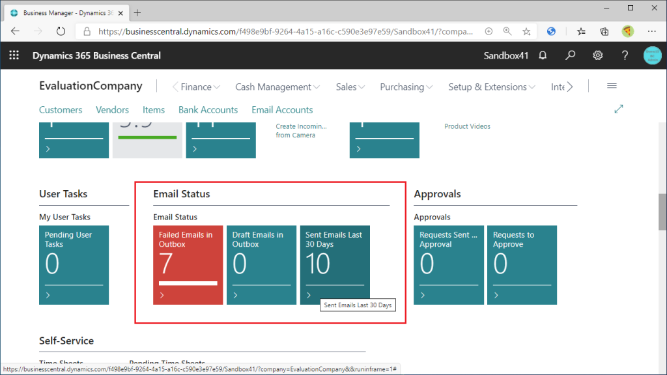Screen dimensions: 667x375
Task: Add this page to favorites star
Action: [x=526, y=31]
